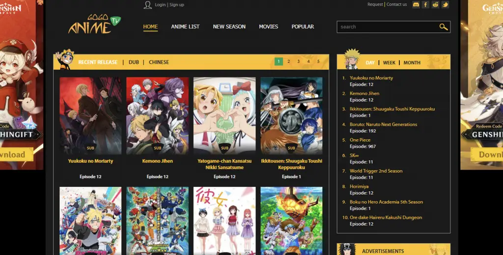503x255 pixels.
Task: Open the Contact us link
Action: (396, 4)
